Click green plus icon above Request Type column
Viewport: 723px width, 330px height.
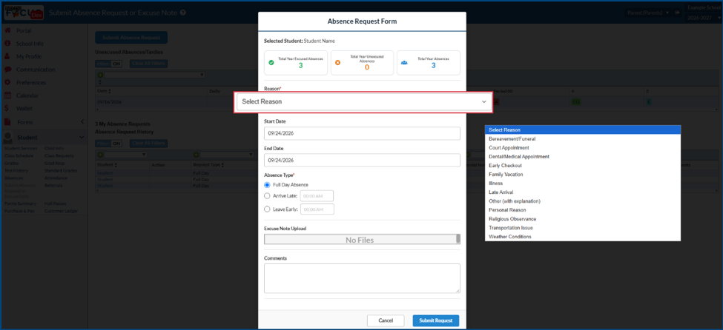coord(196,155)
